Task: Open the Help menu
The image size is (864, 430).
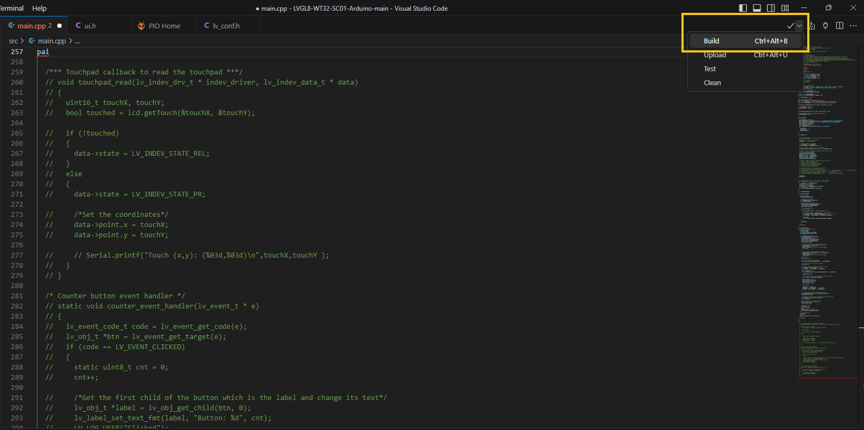Action: 39,8
